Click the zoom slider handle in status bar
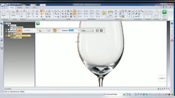Image resolution: width=175 pixels, height=98 pixels. (x=159, y=94)
